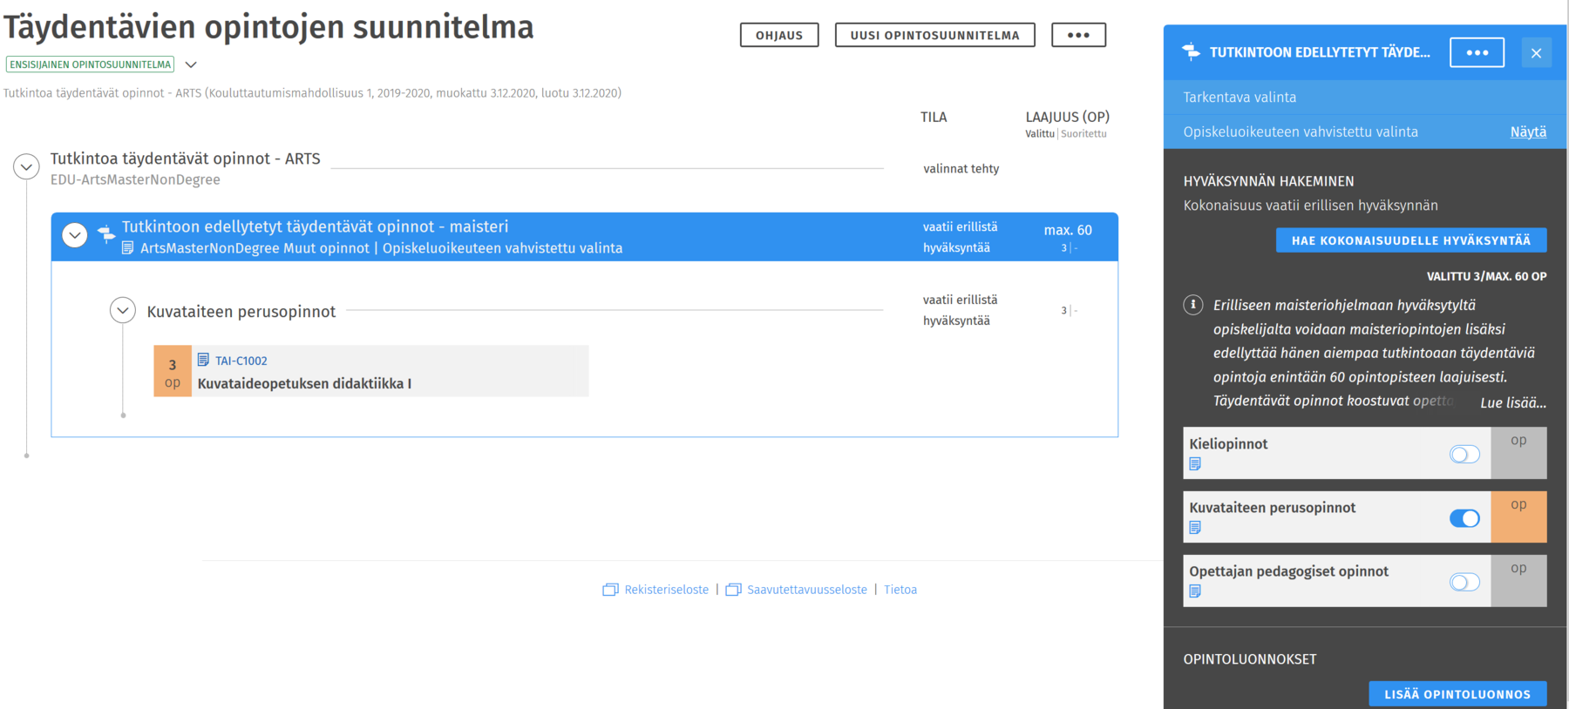Click the document icon next to TAI-C1002
The height and width of the screenshot is (709, 1569).
203,360
